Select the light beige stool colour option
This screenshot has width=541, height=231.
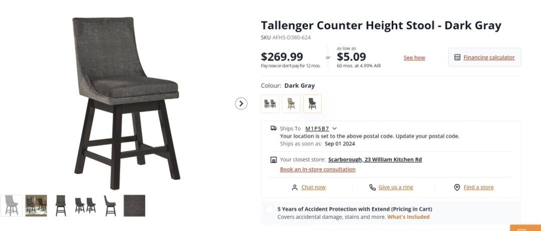pos(291,103)
